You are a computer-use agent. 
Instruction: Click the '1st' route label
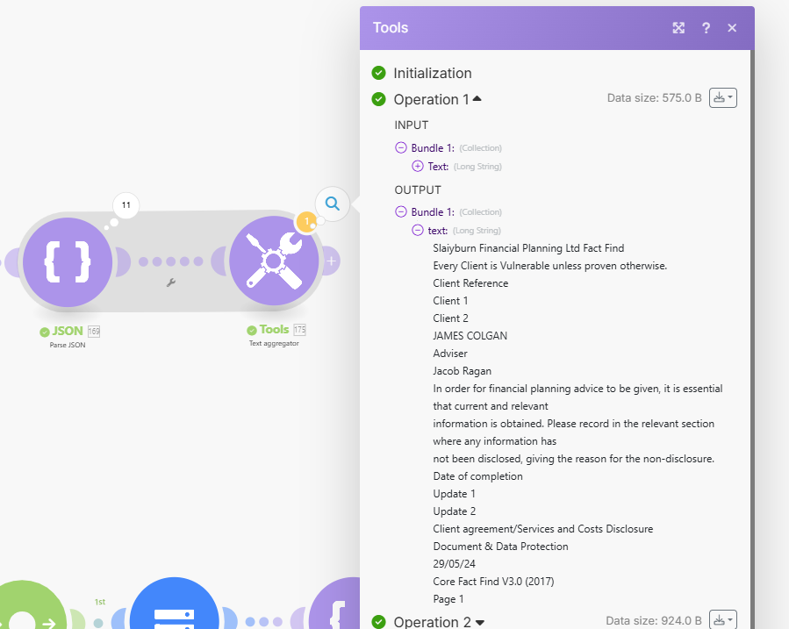(100, 602)
